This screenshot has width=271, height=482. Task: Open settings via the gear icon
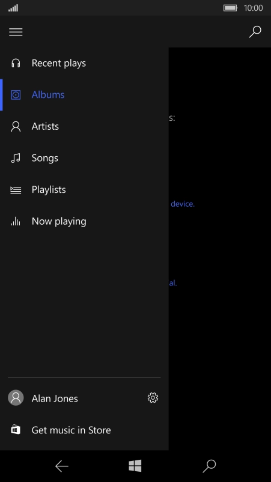coord(153,398)
